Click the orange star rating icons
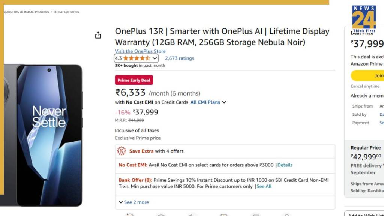This screenshot has width=384, height=216. pos(136,58)
